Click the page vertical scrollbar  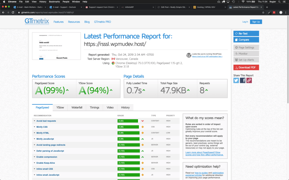pyautogui.click(x=288, y=60)
